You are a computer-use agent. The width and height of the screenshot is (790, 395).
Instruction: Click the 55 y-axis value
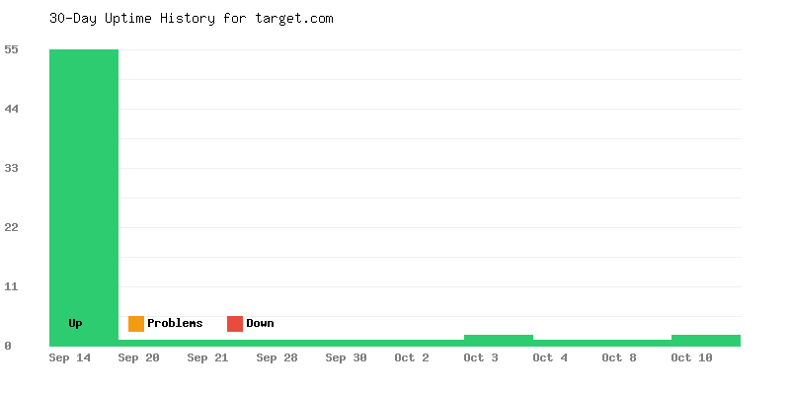pyautogui.click(x=11, y=49)
